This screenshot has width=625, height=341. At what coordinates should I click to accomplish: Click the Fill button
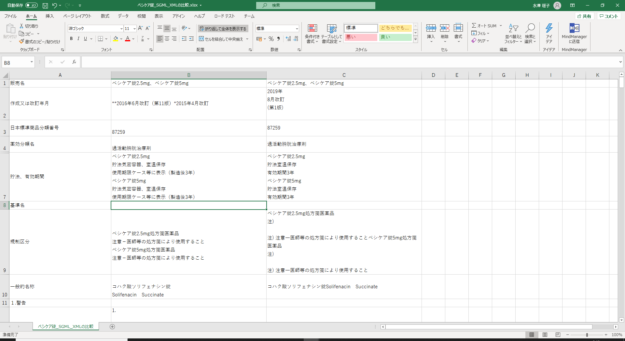pos(480,33)
